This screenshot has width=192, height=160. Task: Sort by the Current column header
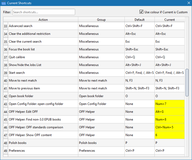pos(170,19)
